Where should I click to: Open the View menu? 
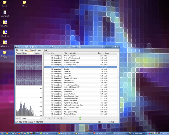coord(26,50)
